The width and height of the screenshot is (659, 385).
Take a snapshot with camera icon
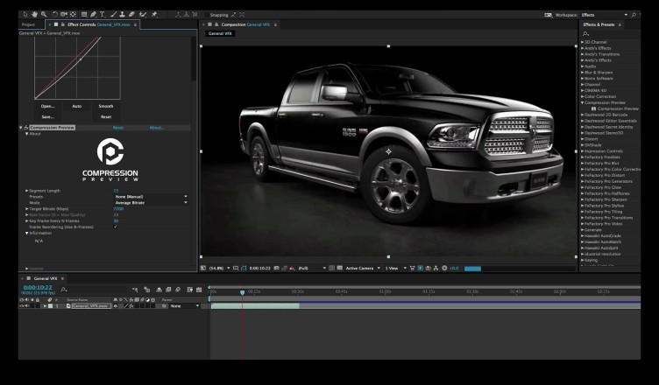(277, 269)
